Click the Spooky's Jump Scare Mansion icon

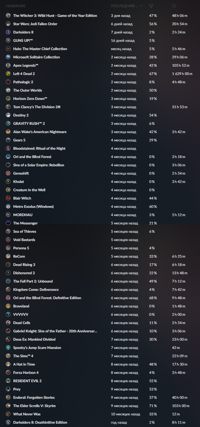pyautogui.click(x=8, y=348)
